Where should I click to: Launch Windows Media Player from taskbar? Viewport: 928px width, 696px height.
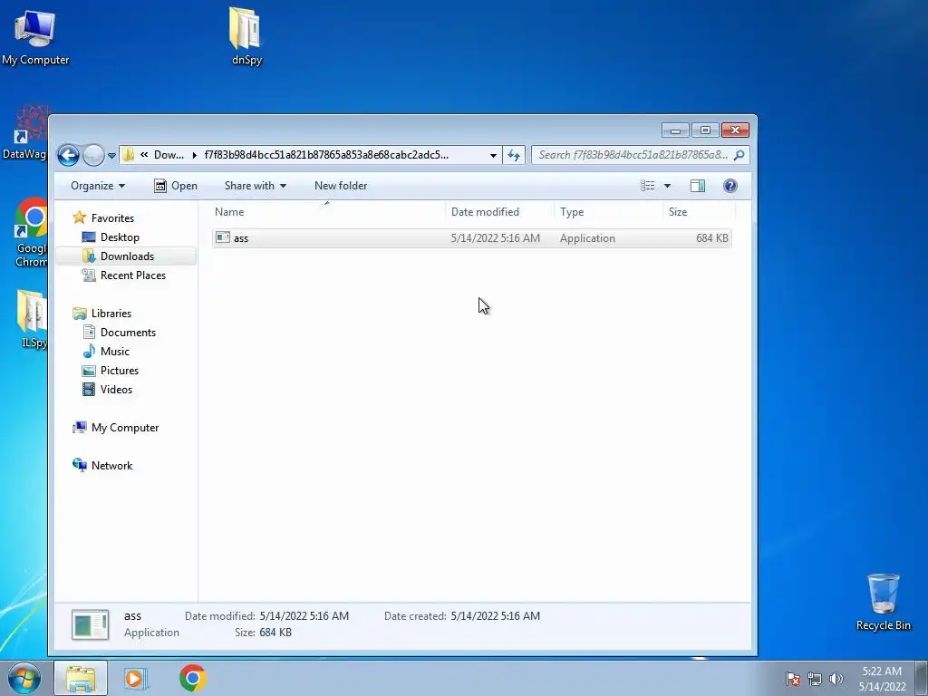136,678
